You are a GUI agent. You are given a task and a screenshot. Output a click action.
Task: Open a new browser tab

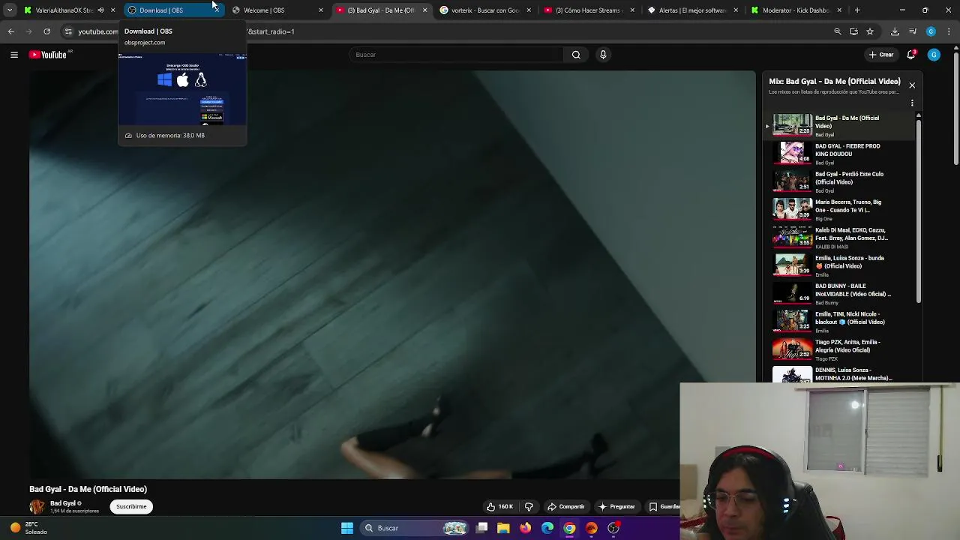point(857,10)
